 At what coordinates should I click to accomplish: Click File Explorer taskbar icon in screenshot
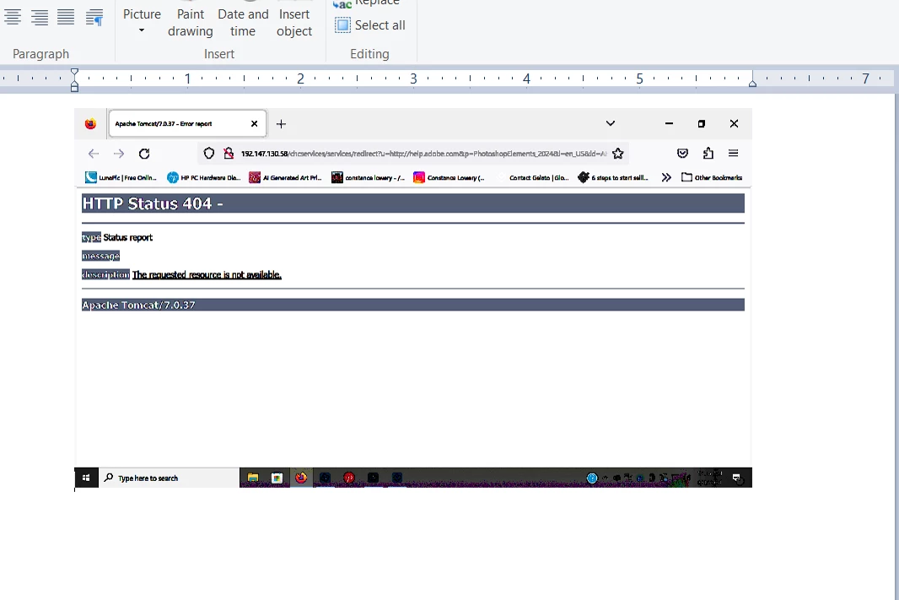coord(253,478)
